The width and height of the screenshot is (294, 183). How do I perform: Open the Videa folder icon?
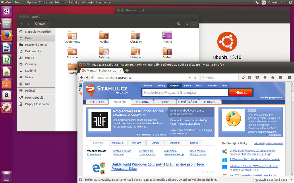(x=167, y=53)
